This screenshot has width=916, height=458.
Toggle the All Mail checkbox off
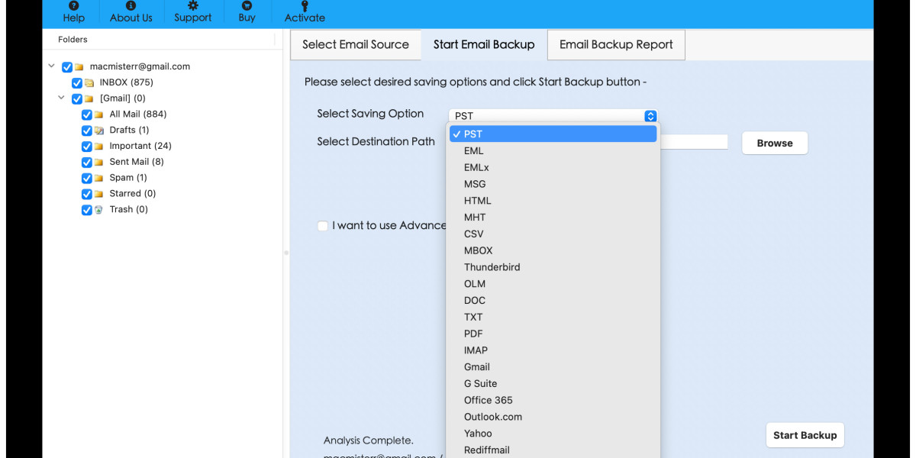point(86,114)
